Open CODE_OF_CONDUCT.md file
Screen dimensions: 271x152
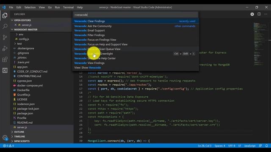[32, 72]
